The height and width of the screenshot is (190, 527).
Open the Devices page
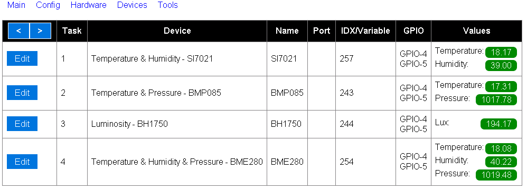pos(132,5)
